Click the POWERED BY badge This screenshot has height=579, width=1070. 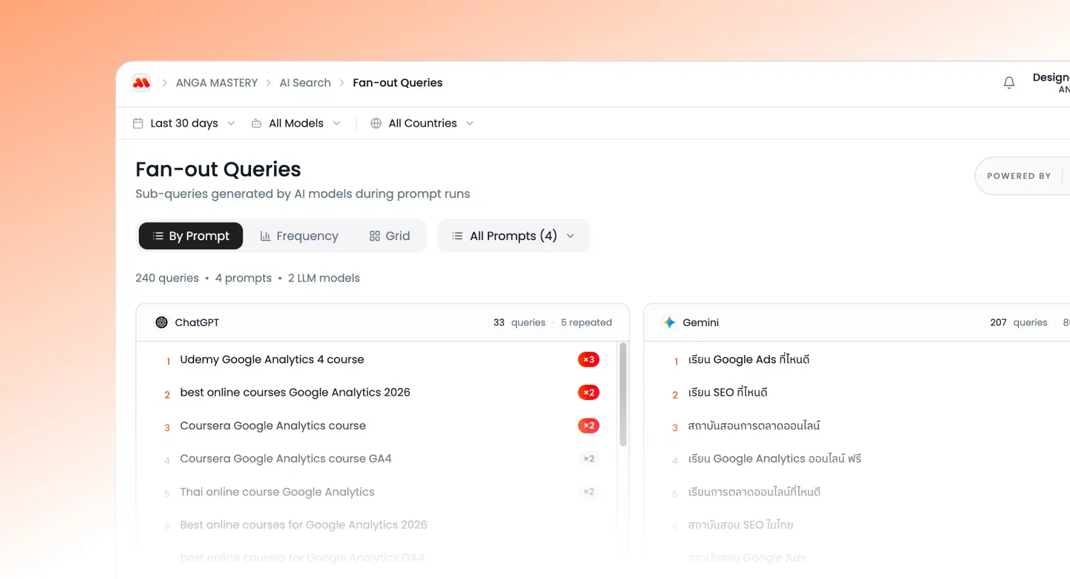(1022, 176)
